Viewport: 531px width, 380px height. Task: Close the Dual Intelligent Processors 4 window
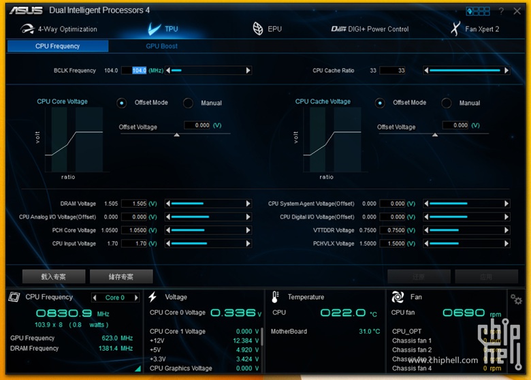tap(517, 11)
